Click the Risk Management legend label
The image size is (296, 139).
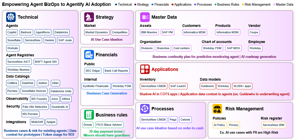click(x=257, y=5)
